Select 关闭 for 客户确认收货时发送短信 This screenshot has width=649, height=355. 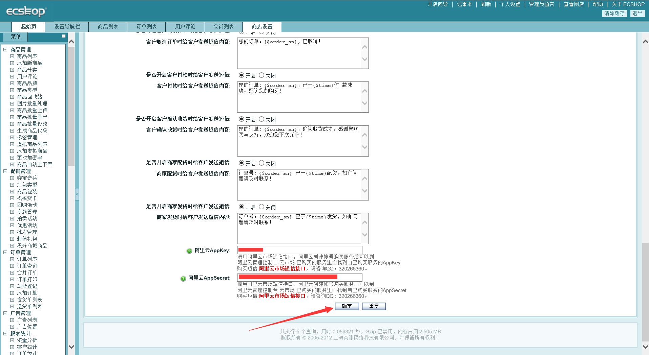pos(261,119)
